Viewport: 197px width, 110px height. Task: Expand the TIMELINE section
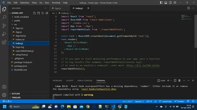(16, 97)
